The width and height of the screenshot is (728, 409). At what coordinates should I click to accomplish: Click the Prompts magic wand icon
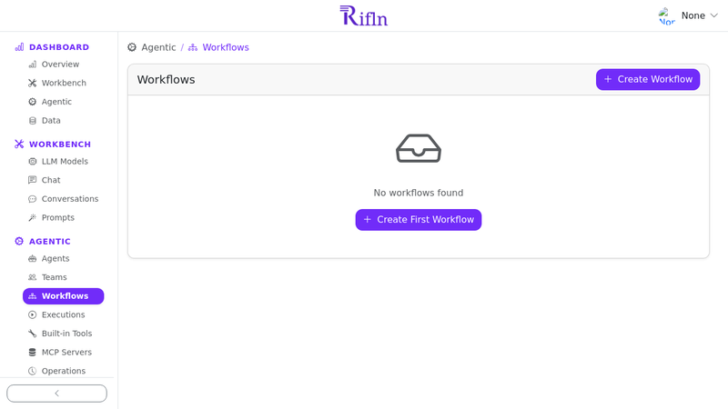pos(32,217)
